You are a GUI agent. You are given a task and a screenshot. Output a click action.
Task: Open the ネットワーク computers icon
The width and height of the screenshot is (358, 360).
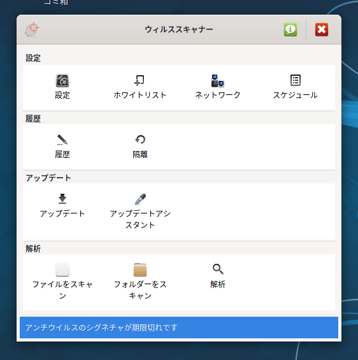pyautogui.click(x=218, y=80)
